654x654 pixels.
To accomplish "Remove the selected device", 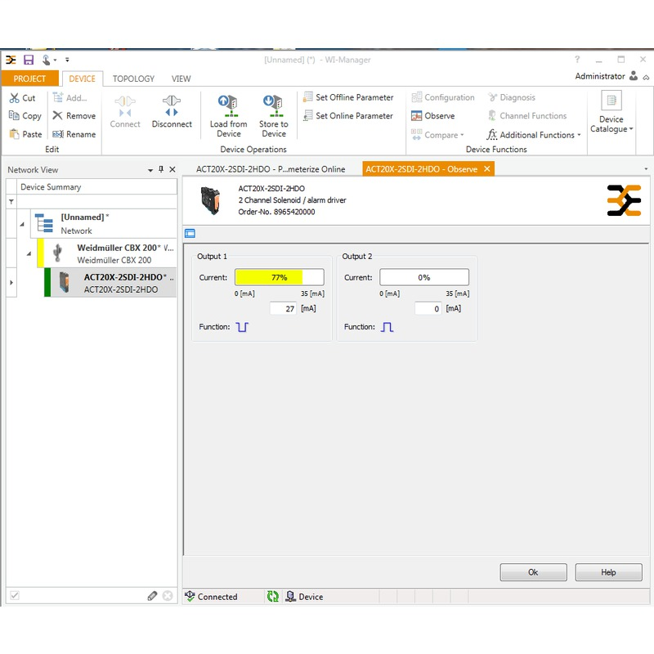I will 74,116.
